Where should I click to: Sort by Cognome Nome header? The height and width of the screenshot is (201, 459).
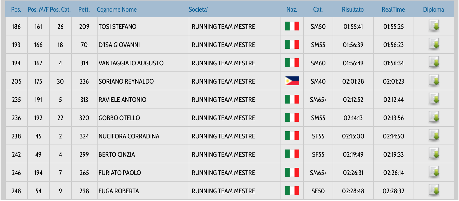click(x=117, y=10)
